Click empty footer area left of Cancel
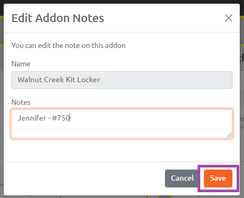Screen dimensions: 244x198 84,179
